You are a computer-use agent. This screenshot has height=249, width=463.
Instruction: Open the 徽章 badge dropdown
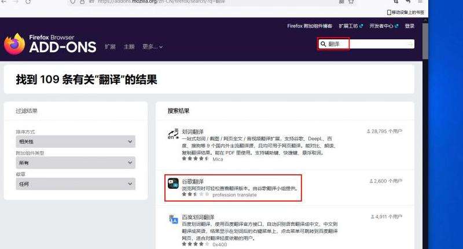(x=75, y=184)
